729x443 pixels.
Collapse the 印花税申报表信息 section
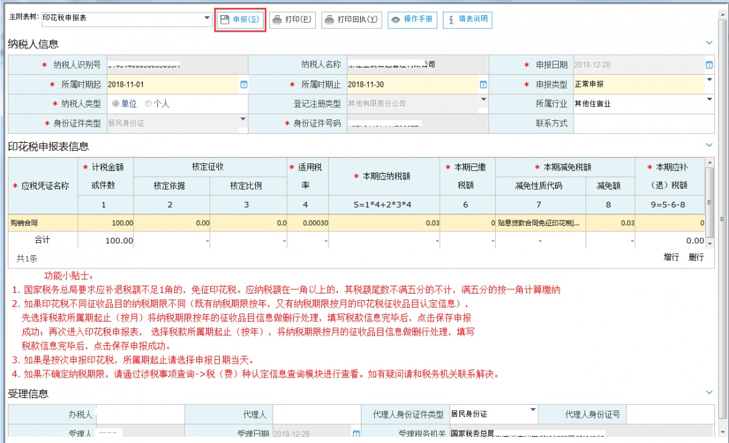click(709, 145)
